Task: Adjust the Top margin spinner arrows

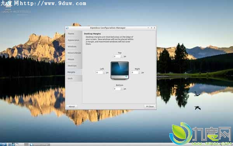Action: [x=122, y=56]
